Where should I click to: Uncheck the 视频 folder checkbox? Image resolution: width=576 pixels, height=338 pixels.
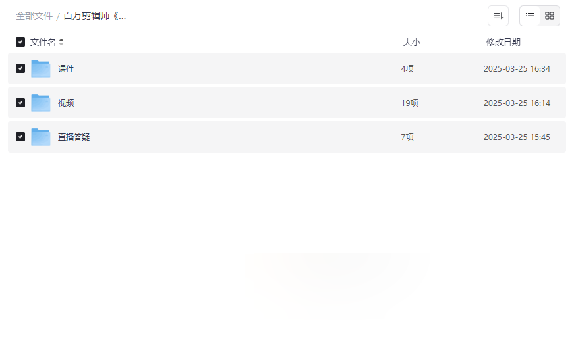(20, 103)
